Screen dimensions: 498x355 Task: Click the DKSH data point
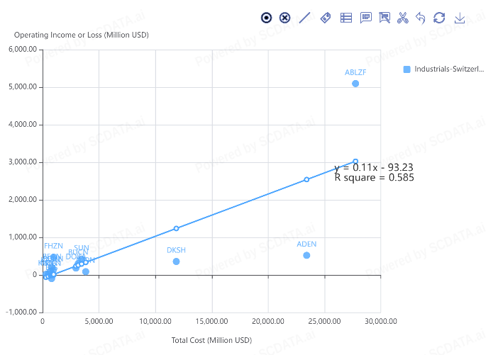tap(176, 261)
